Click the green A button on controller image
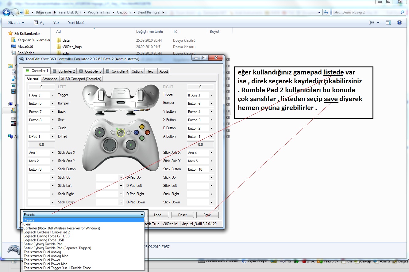Image resolution: width=409 pixels, height=272 pixels. [142, 138]
